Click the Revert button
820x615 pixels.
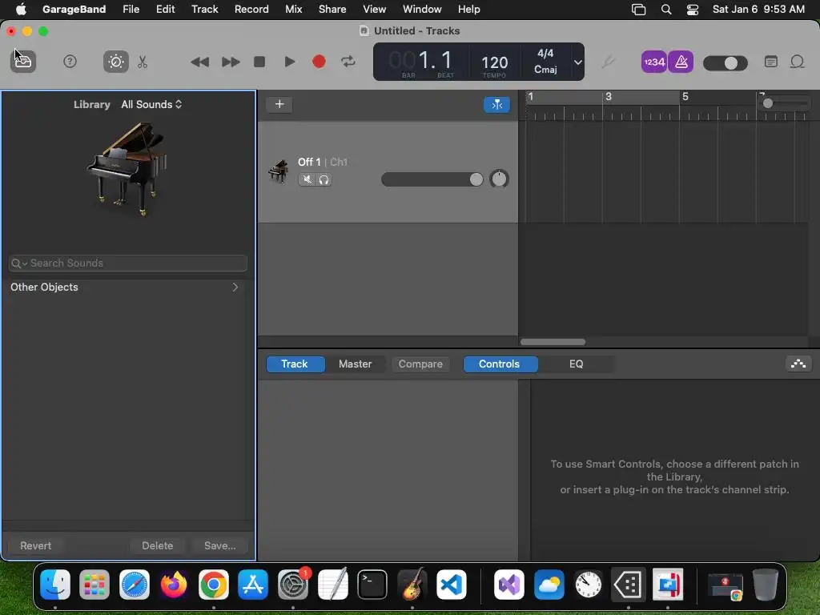point(35,545)
